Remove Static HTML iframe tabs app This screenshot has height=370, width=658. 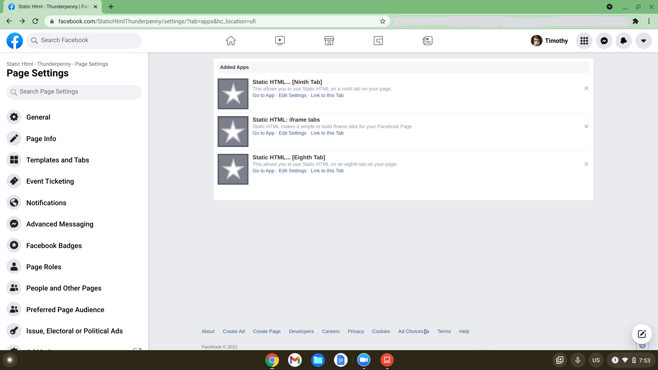pyautogui.click(x=586, y=126)
